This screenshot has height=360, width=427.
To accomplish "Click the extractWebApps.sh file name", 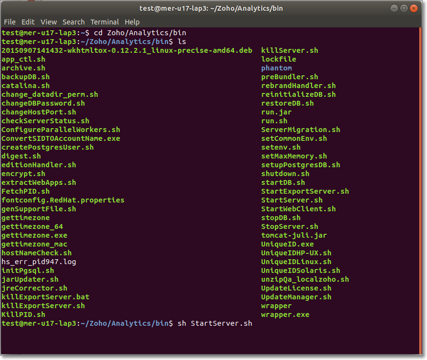I will pos(39,182).
